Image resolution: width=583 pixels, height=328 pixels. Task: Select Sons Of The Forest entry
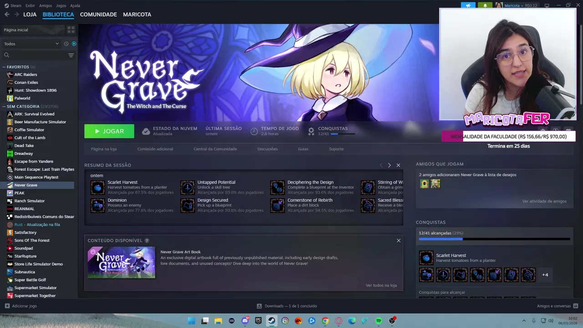click(x=32, y=241)
